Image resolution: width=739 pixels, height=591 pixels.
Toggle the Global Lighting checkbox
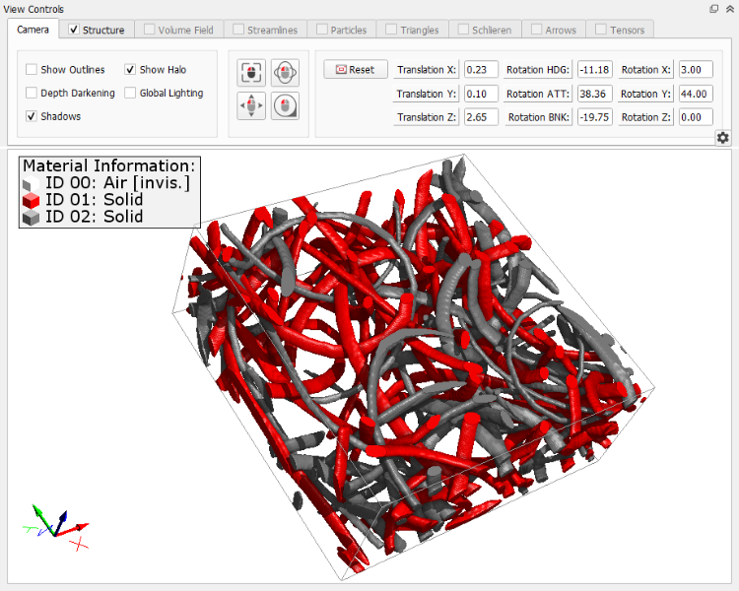pyautogui.click(x=130, y=94)
